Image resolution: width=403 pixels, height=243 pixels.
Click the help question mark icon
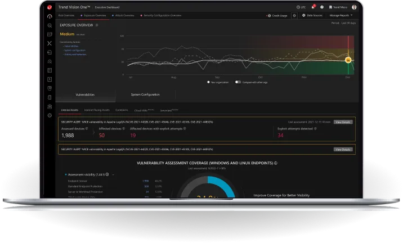(x=322, y=7)
